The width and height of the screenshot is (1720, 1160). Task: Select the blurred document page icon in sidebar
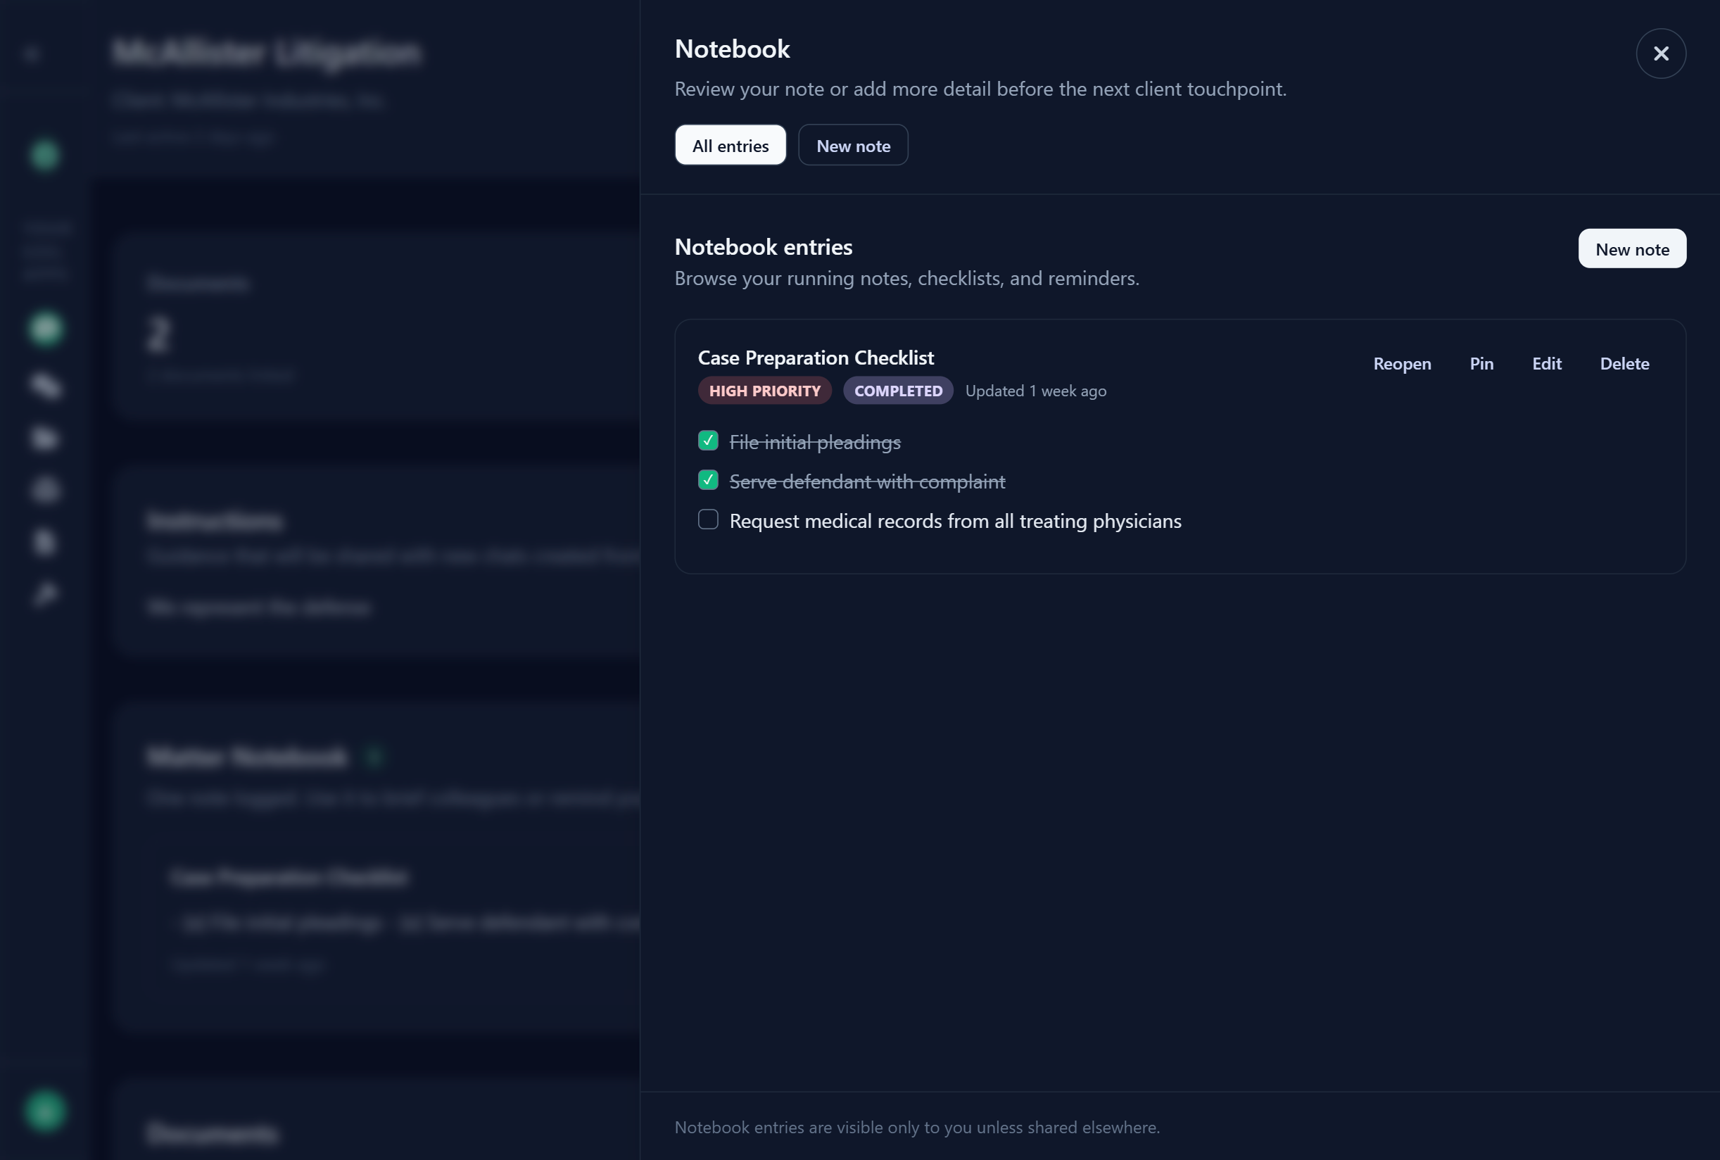[45, 541]
